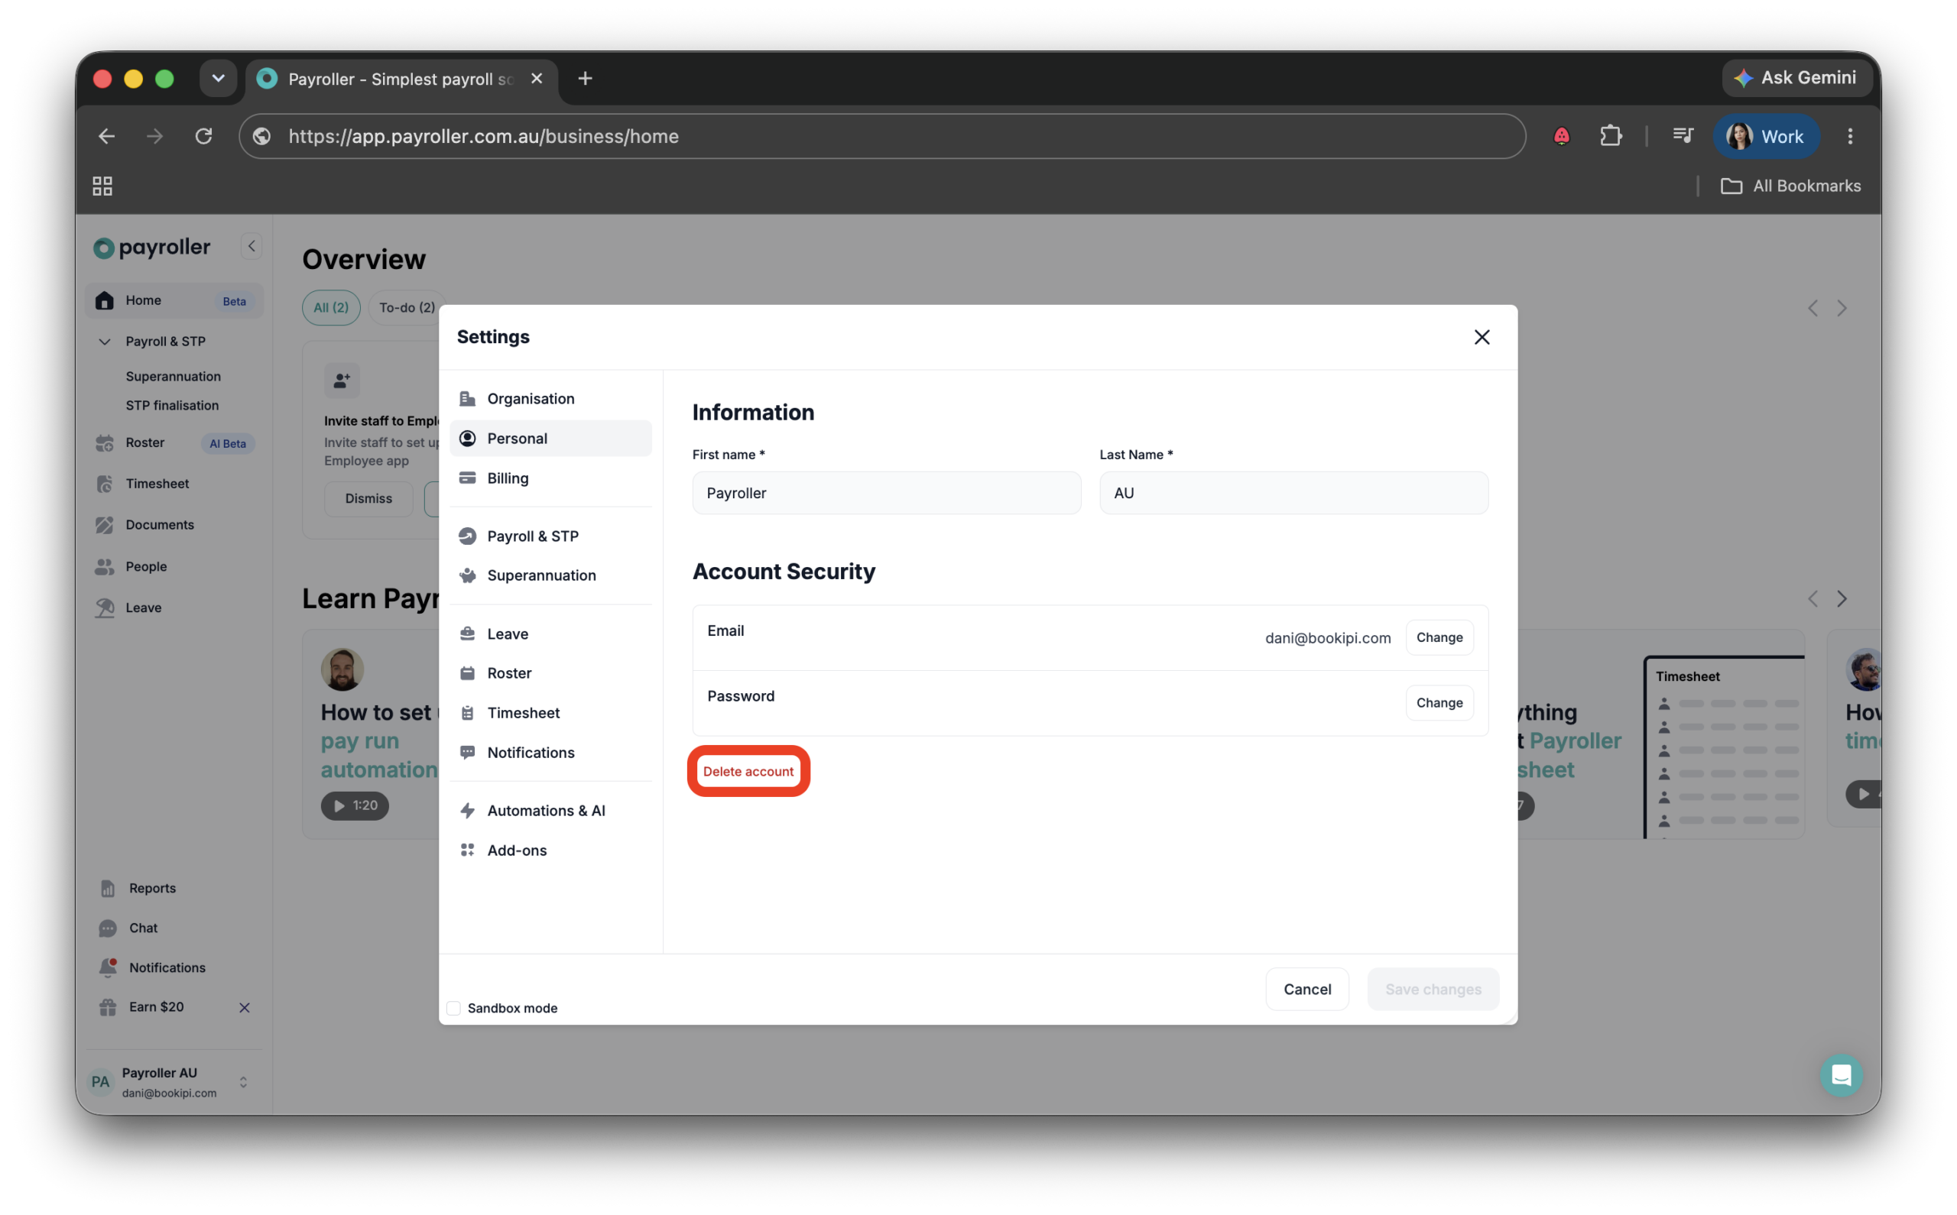Open Superannuation in the left sidebar
Screen dimensions: 1957x1215
tap(173, 376)
